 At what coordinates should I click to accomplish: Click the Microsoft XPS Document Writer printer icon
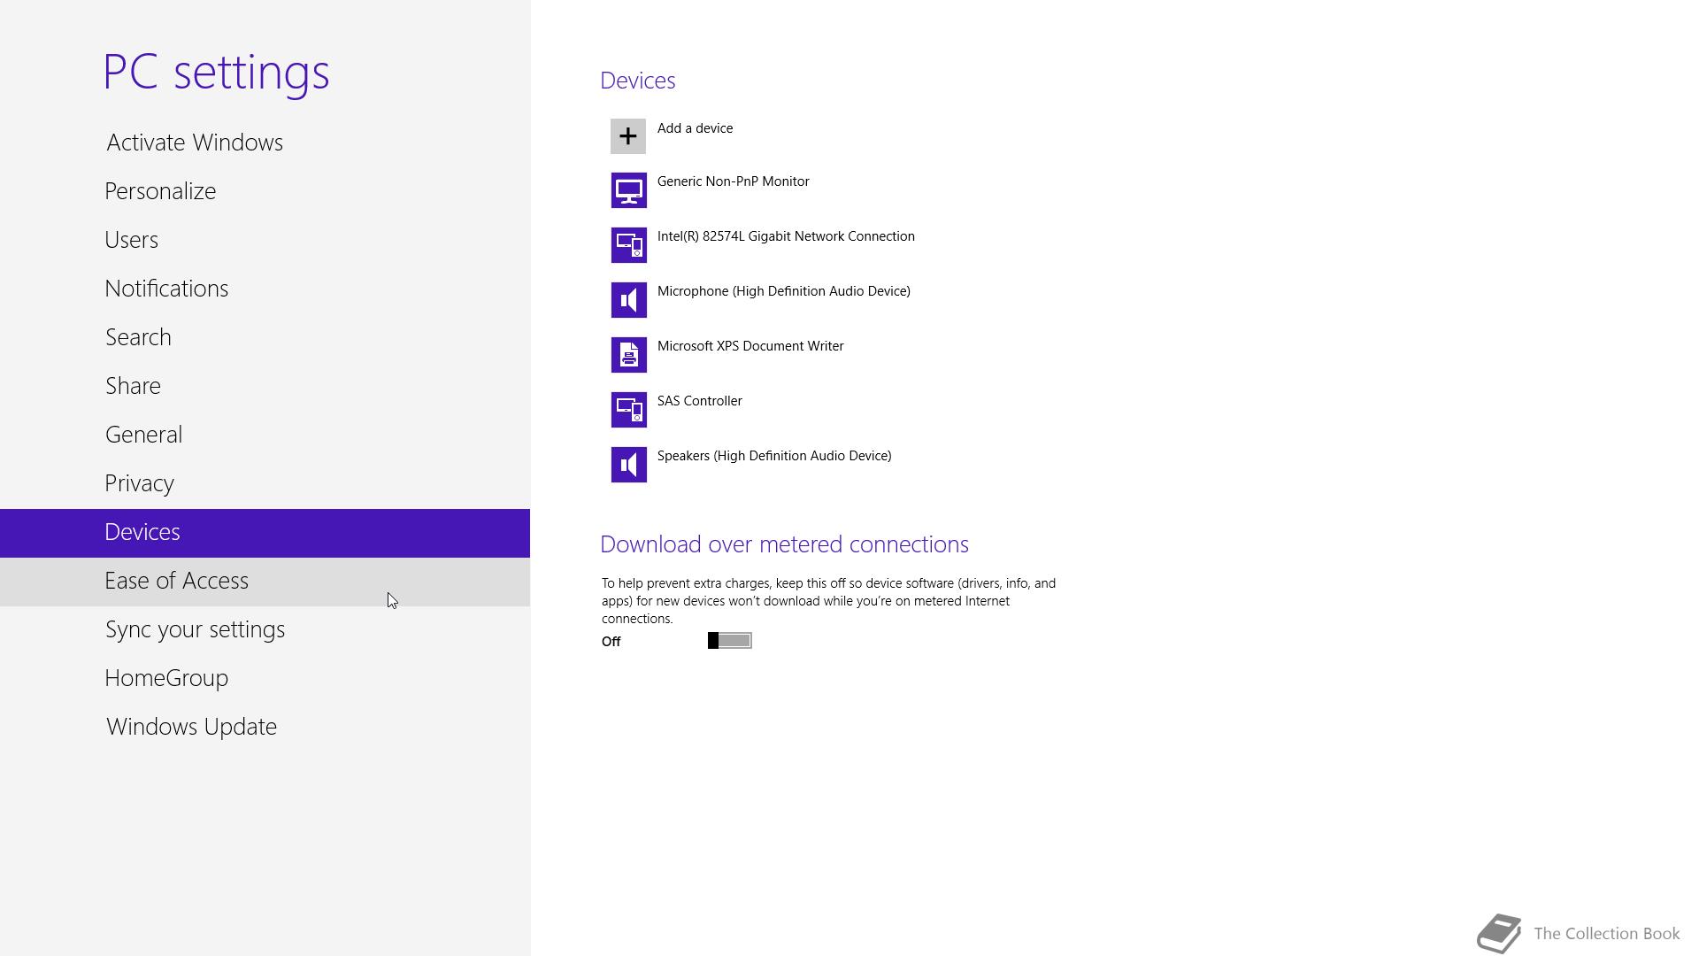click(628, 355)
